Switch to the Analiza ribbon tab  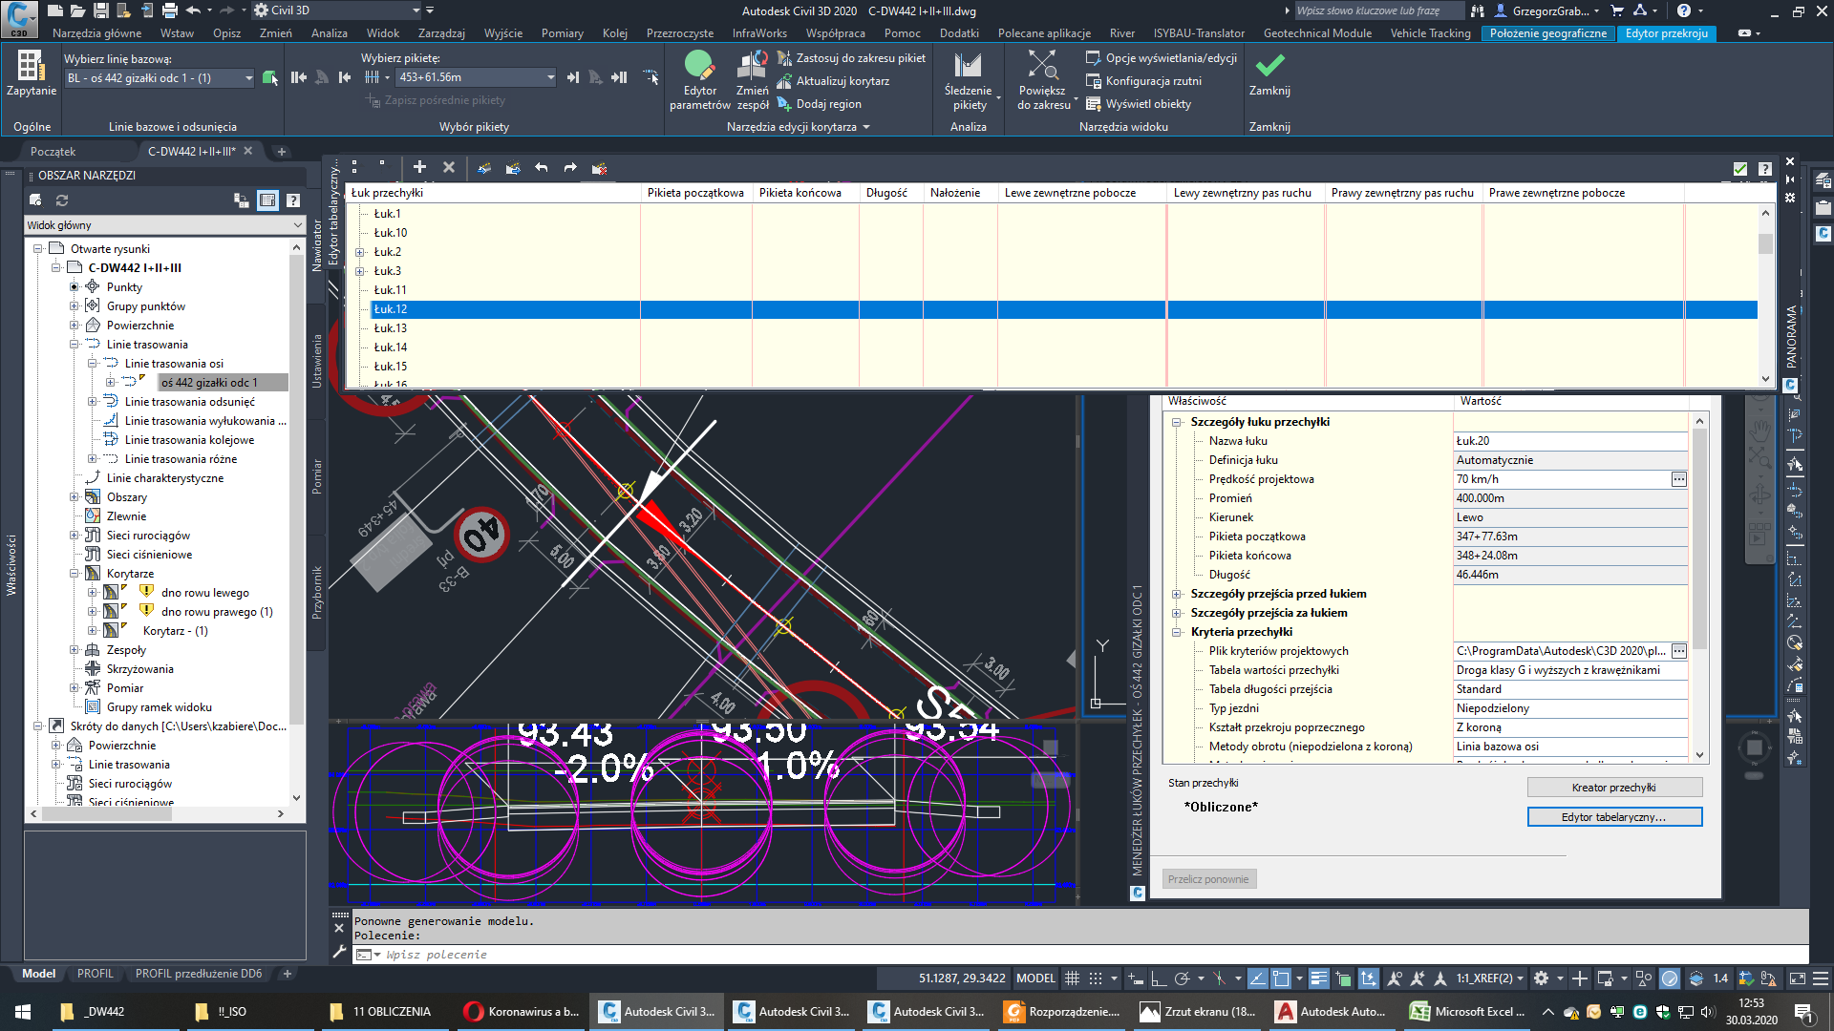coord(329,32)
